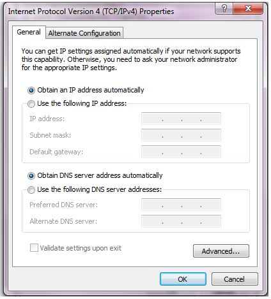The image size is (271, 299).
Task: Select Use the following IP address
Action: (x=31, y=104)
